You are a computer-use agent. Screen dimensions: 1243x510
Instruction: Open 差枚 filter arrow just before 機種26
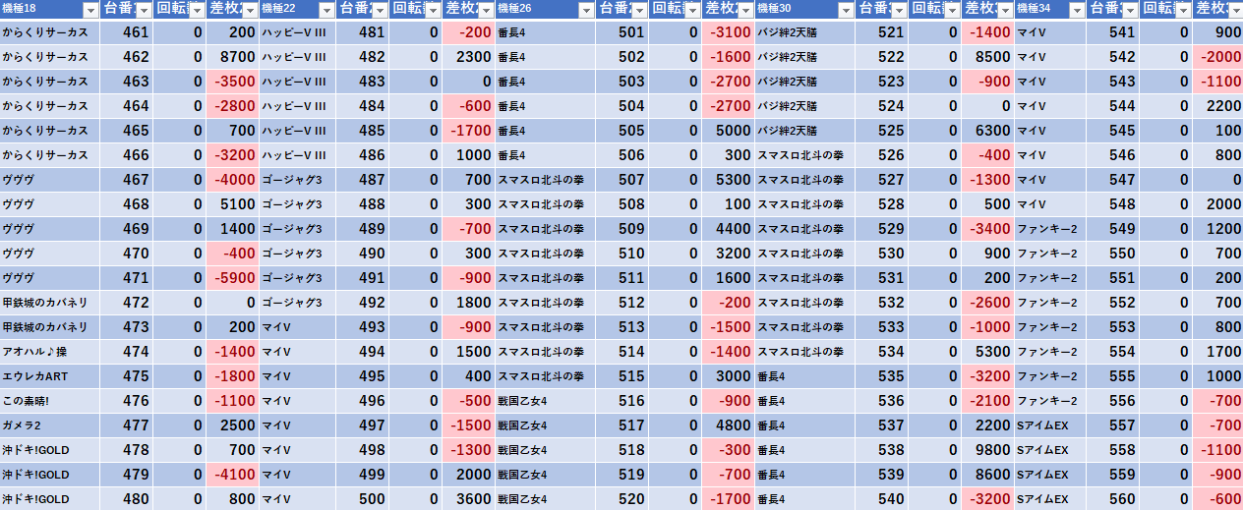pyautogui.click(x=485, y=10)
